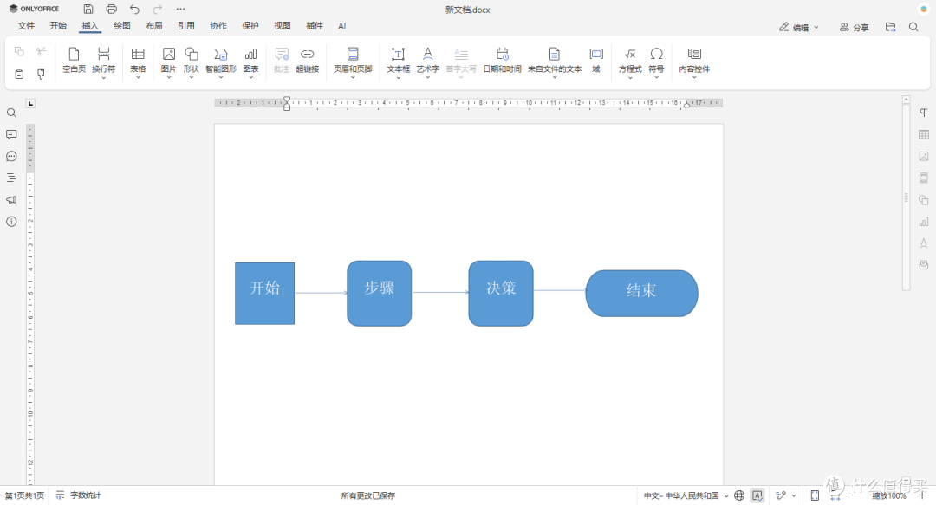Open the 方程式 equation dropdown
The width and height of the screenshot is (936, 505).
(x=630, y=77)
